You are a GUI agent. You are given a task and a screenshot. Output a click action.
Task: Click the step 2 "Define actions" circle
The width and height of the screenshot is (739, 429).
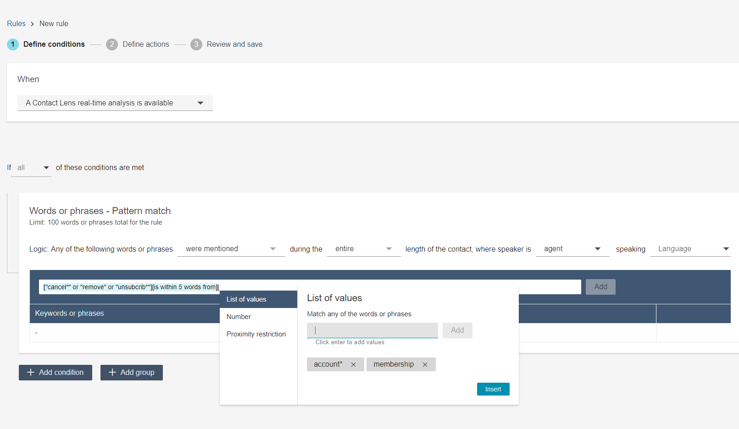[112, 44]
